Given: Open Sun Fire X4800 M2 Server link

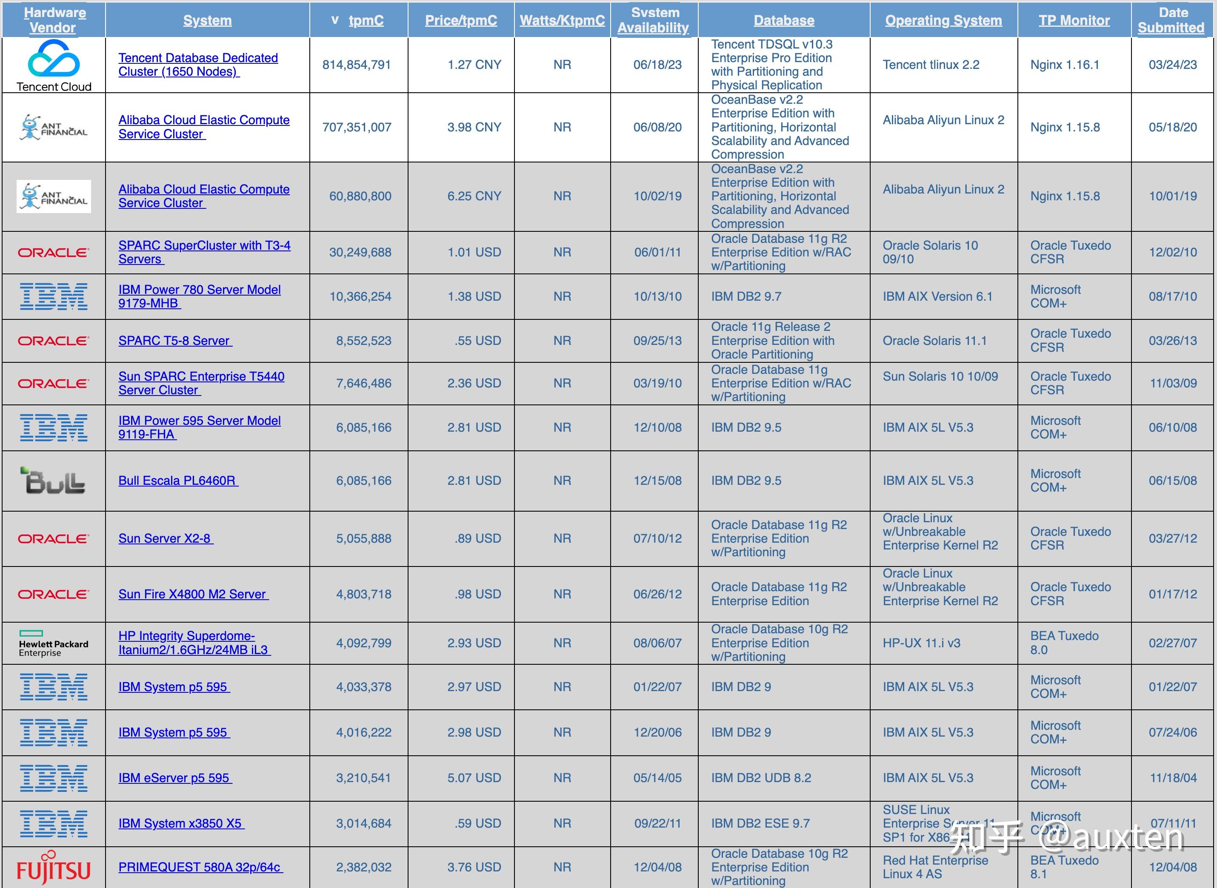Looking at the screenshot, I should tap(192, 594).
